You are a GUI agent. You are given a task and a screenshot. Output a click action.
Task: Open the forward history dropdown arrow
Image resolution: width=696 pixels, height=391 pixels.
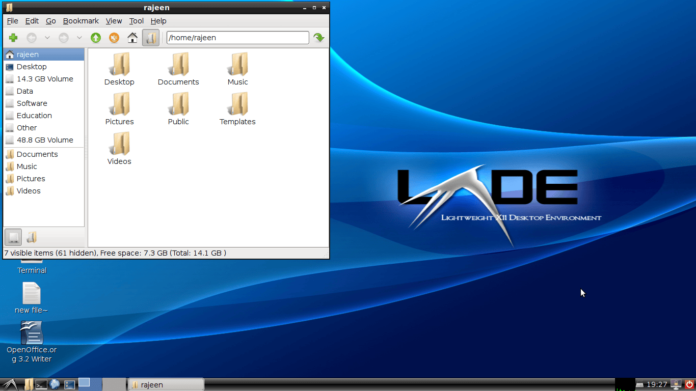click(x=79, y=38)
